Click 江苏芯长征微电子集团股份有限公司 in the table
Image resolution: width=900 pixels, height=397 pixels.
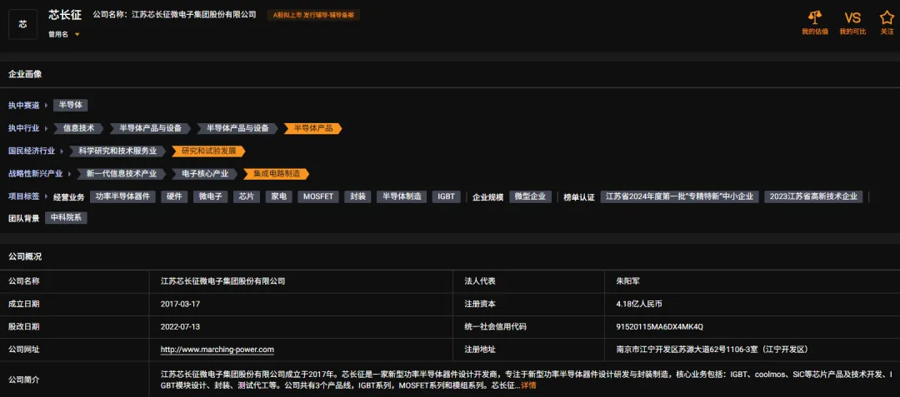222,281
